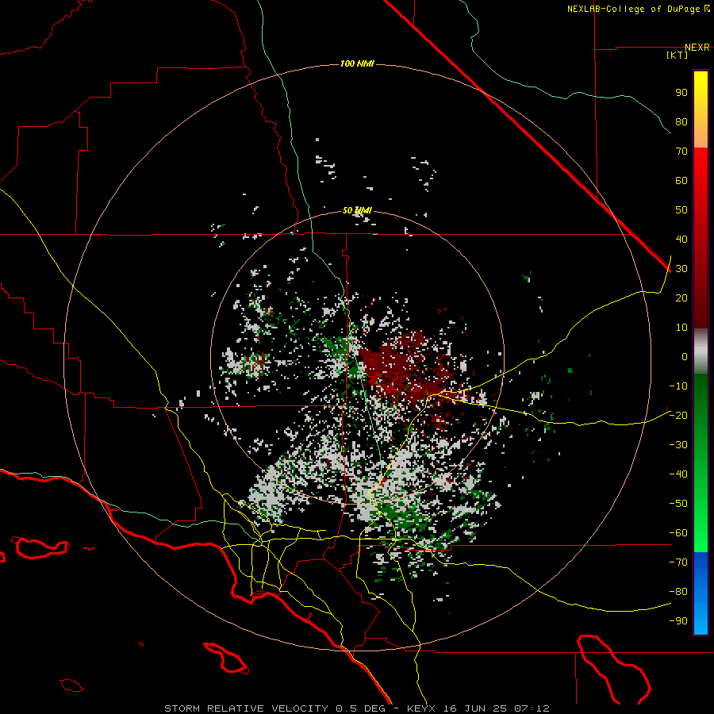Click the -80 value on velocity scale
This screenshot has height=714, width=714.
click(x=678, y=592)
